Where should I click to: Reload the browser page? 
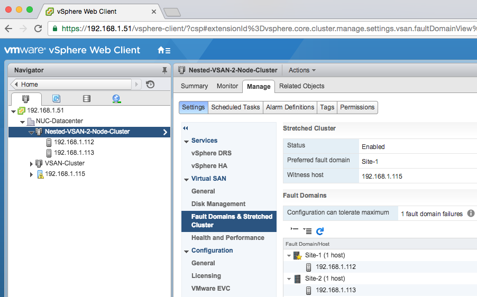tap(38, 29)
